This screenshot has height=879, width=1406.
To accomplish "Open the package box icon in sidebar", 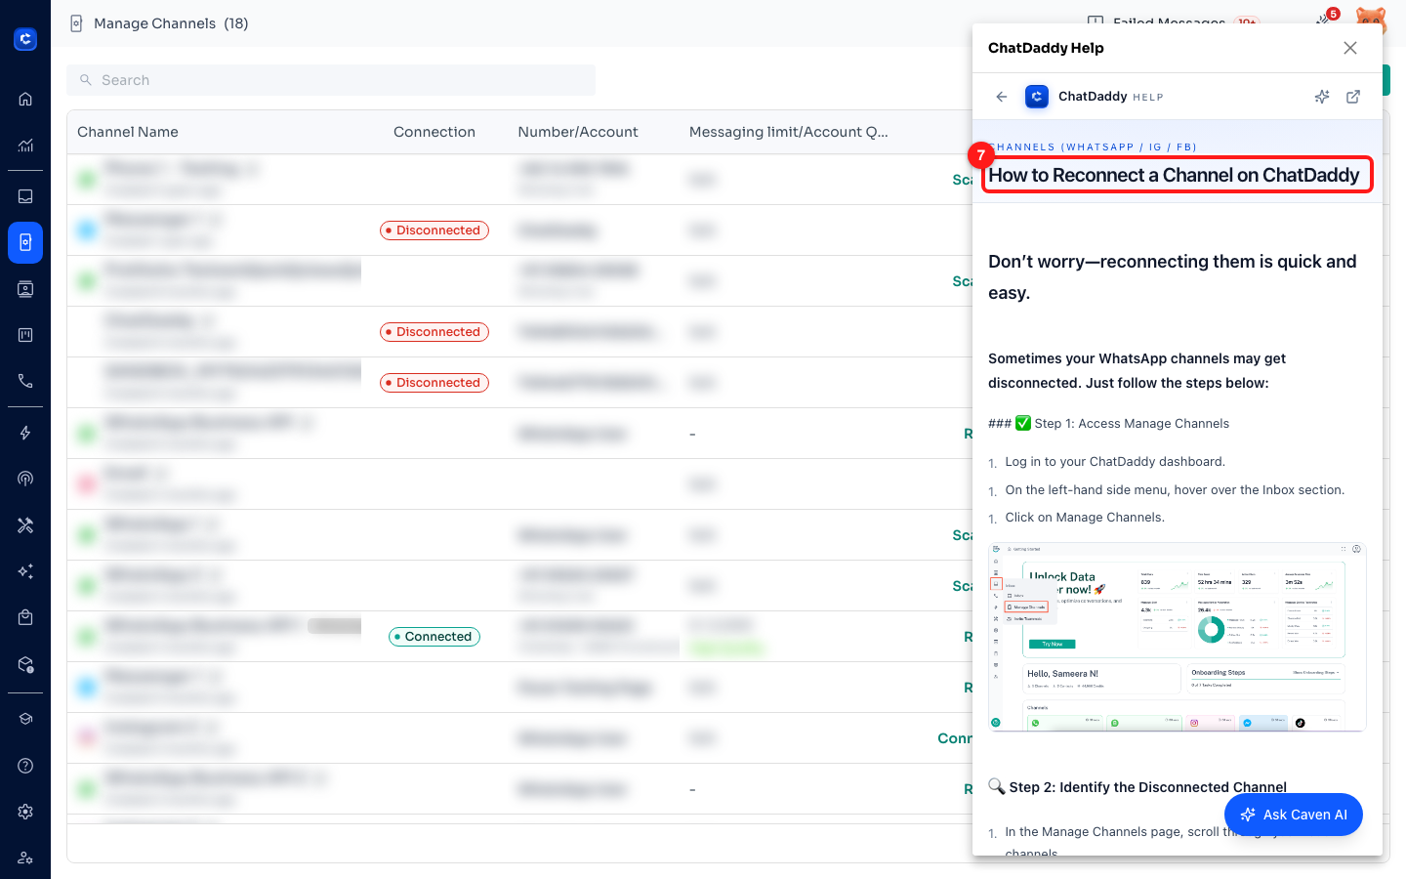I will click(x=25, y=664).
